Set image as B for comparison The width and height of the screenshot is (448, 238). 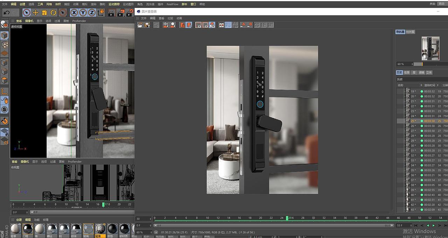coord(250,25)
